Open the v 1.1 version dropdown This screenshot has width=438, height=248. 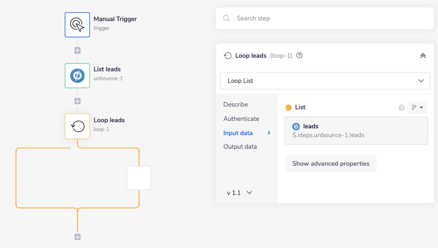point(240,193)
